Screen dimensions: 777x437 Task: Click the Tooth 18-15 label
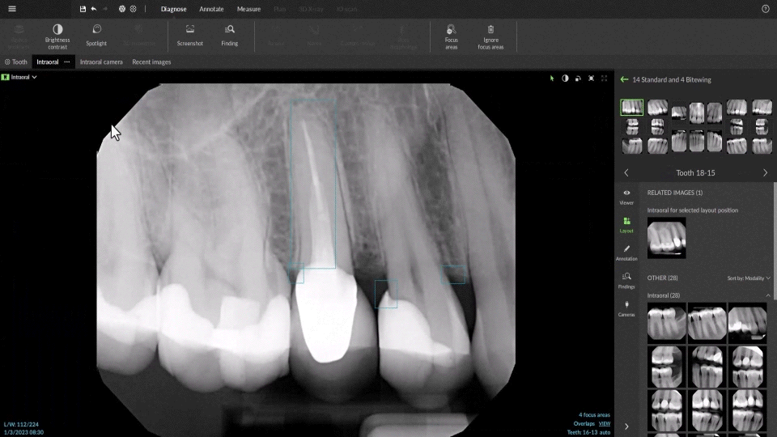coord(695,173)
